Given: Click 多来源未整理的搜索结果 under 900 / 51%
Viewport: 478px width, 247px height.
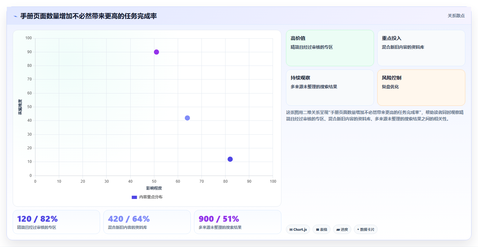Looking at the screenshot, I should coord(220,228).
